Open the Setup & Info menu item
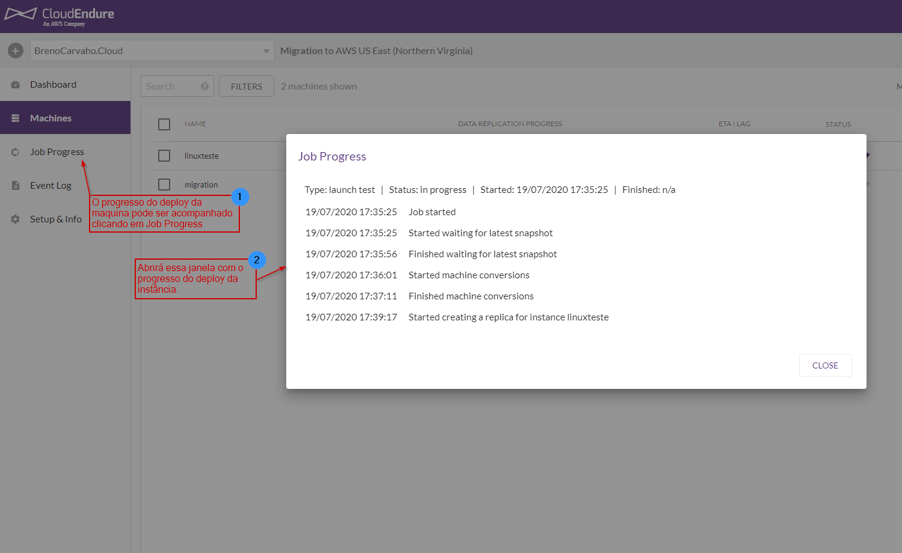 tap(56, 219)
